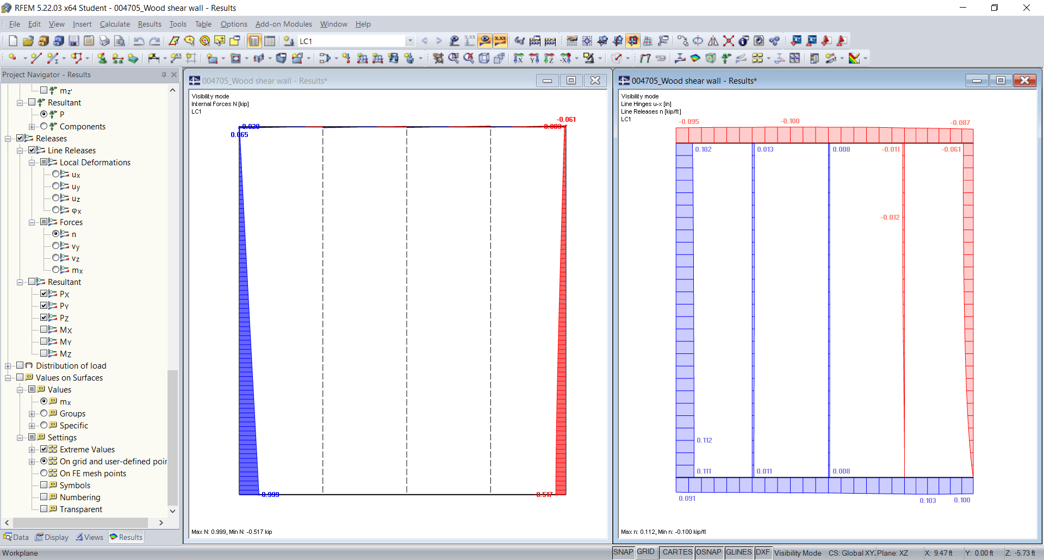Select the Zoom by Window magnifier icon
This screenshot has width=1044, height=560.
pos(455,58)
